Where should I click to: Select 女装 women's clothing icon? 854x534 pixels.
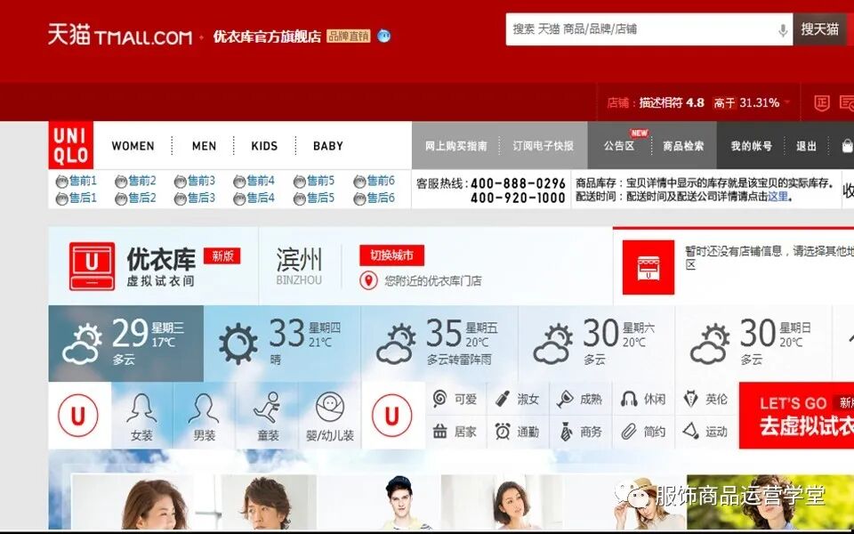coord(141,416)
